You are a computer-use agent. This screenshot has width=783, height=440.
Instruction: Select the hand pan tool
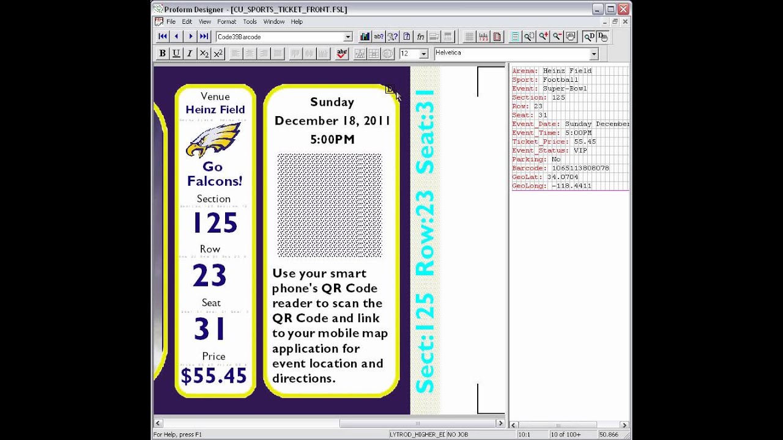tap(571, 37)
